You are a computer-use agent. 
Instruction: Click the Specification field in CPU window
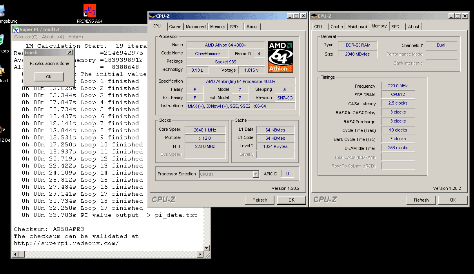tap(241, 81)
